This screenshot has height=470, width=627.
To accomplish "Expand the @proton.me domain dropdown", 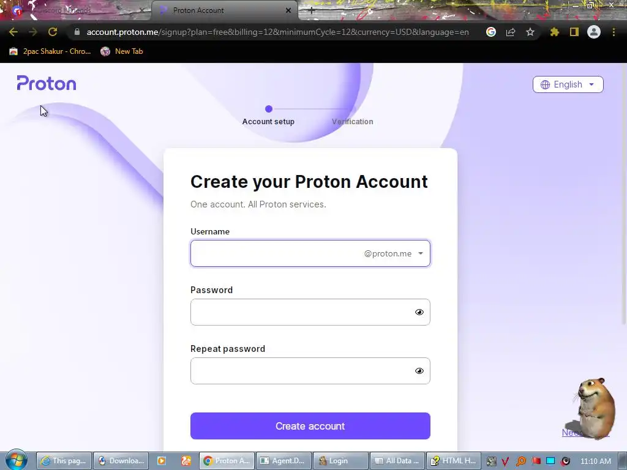I will point(394,253).
